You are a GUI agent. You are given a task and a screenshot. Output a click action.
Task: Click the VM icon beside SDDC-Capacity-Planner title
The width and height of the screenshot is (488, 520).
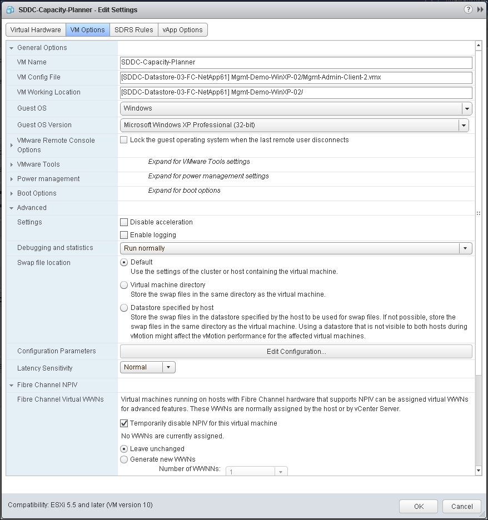(11, 10)
